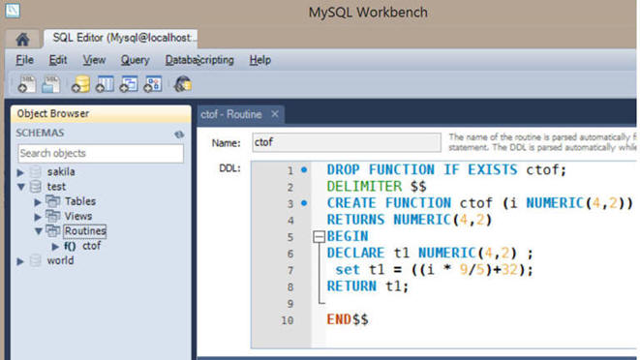Select the Views tree item
Screen dimensions: 640x360
(x=78, y=216)
